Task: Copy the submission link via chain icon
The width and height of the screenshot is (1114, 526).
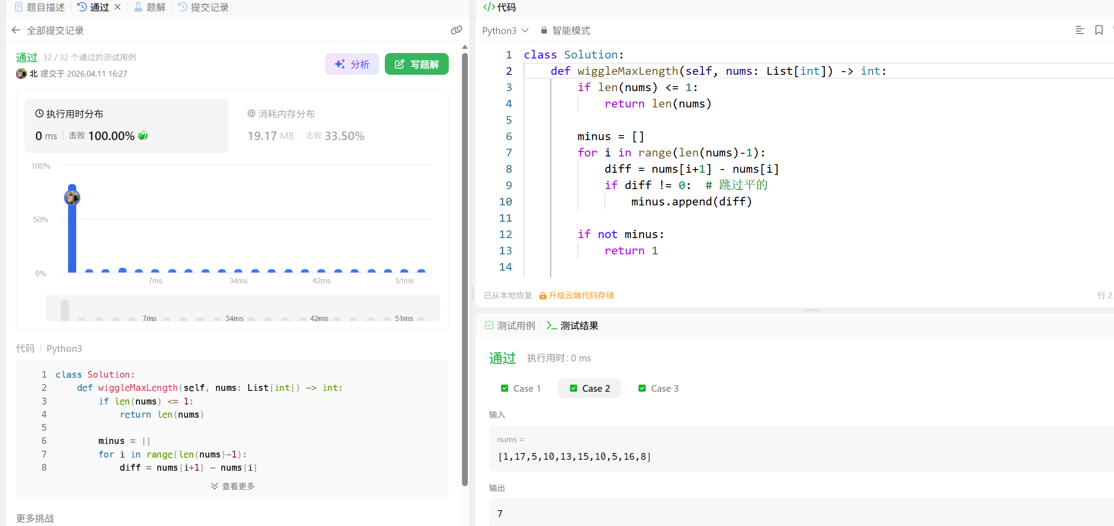Action: click(456, 30)
